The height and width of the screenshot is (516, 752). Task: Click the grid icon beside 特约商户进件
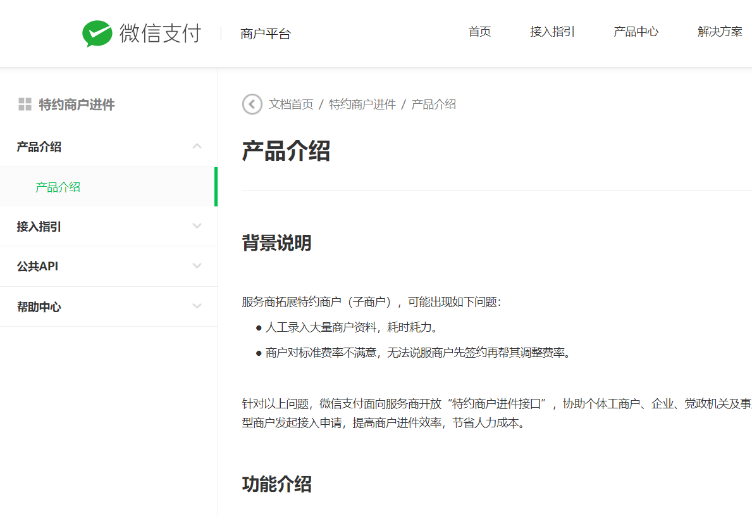point(25,104)
